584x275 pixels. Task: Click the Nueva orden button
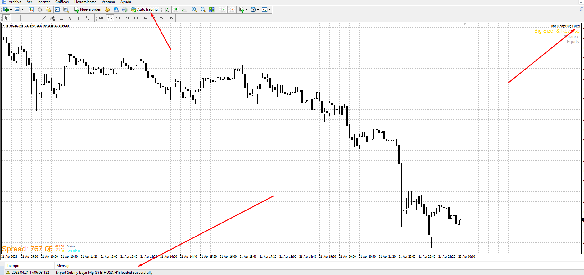[88, 10]
